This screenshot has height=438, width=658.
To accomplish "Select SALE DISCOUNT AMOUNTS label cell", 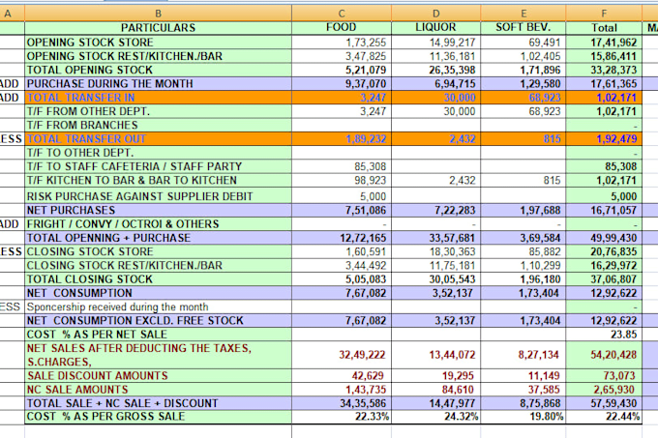I will tap(158, 376).
